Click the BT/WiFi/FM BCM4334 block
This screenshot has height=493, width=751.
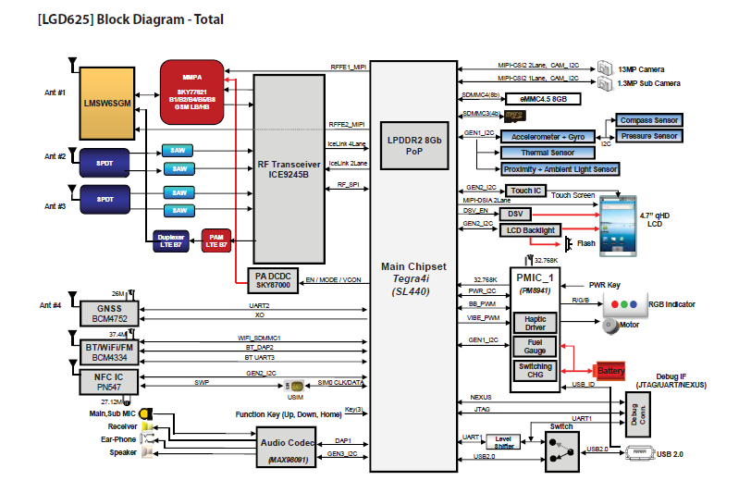click(x=109, y=352)
